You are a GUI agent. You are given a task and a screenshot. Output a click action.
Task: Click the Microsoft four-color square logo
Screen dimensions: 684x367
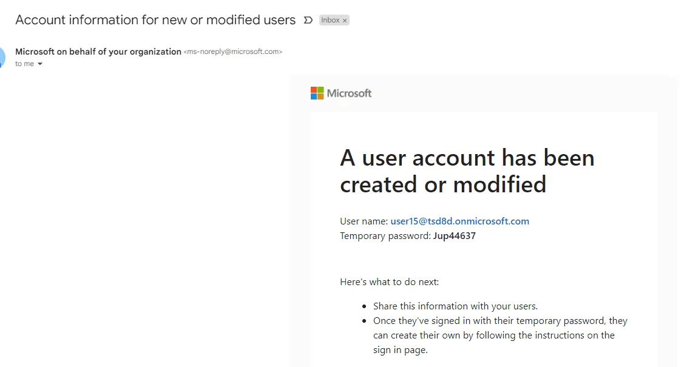317,93
